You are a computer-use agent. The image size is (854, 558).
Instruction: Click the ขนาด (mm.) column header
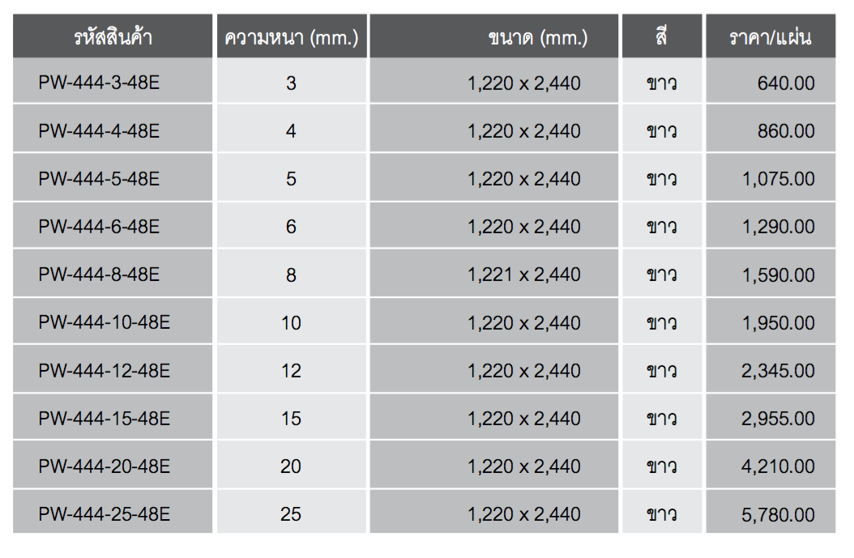coord(494,36)
